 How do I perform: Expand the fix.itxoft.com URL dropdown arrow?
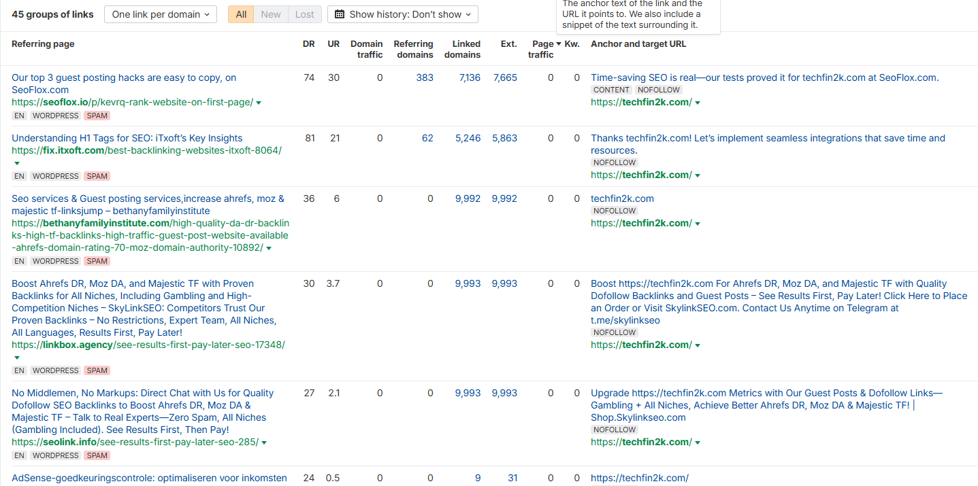[17, 163]
